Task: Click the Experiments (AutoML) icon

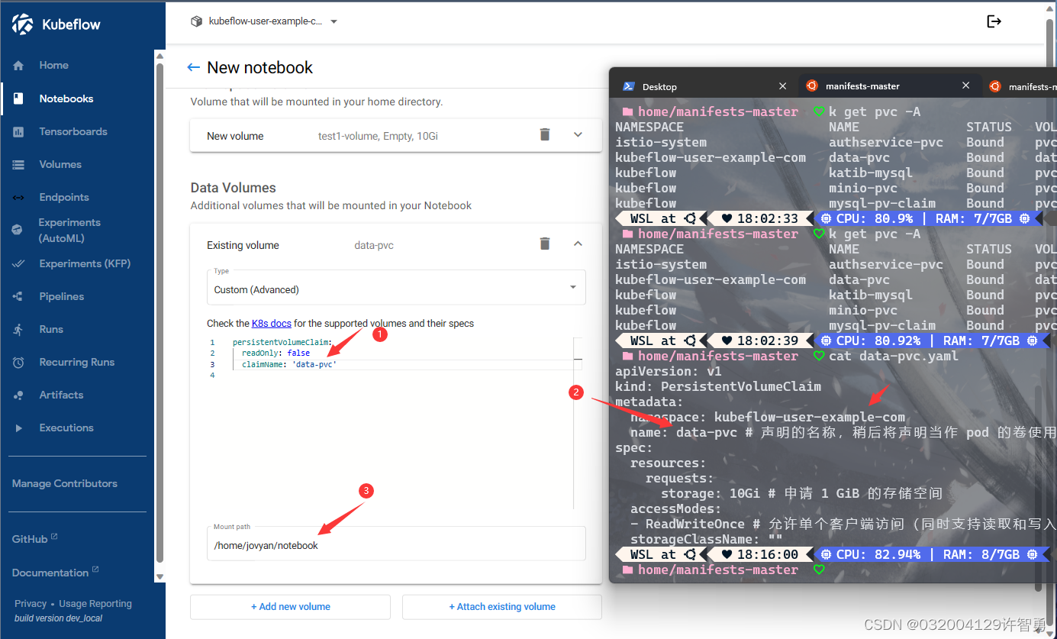Action: tap(18, 230)
